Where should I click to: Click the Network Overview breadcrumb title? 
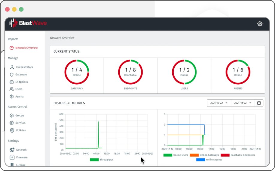coord(62,38)
